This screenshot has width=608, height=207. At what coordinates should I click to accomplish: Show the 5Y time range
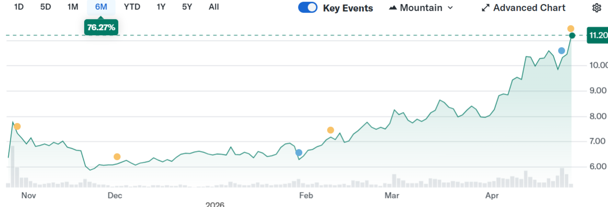pyautogui.click(x=187, y=7)
